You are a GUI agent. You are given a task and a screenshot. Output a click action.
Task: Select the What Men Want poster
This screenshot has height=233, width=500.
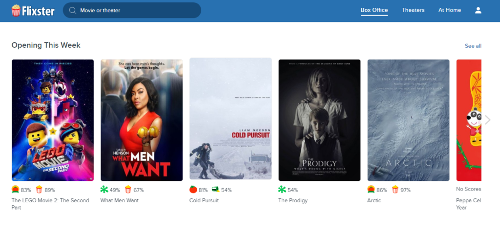(142, 120)
